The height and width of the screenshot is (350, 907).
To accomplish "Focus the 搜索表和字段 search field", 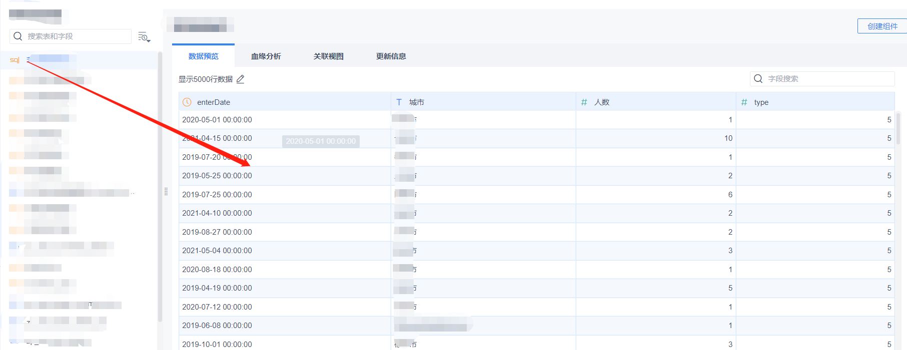I will click(x=71, y=36).
